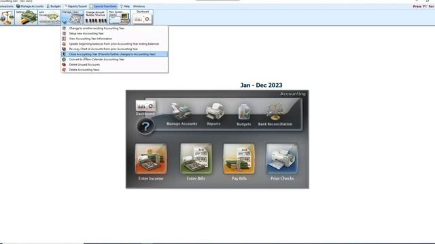Click the scales icon in the toolbar

coord(7,18)
